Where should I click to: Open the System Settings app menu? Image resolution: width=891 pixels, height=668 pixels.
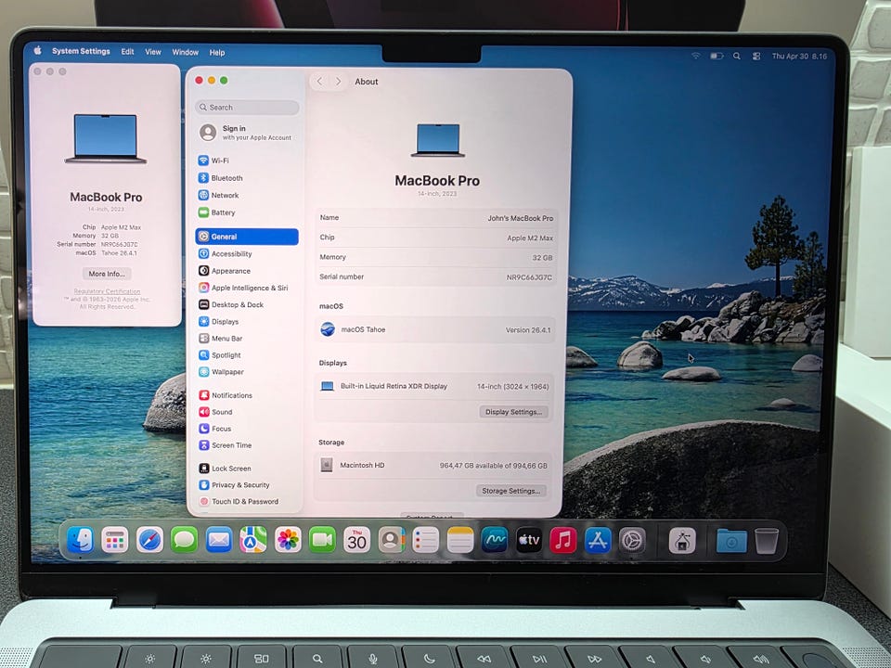click(81, 51)
